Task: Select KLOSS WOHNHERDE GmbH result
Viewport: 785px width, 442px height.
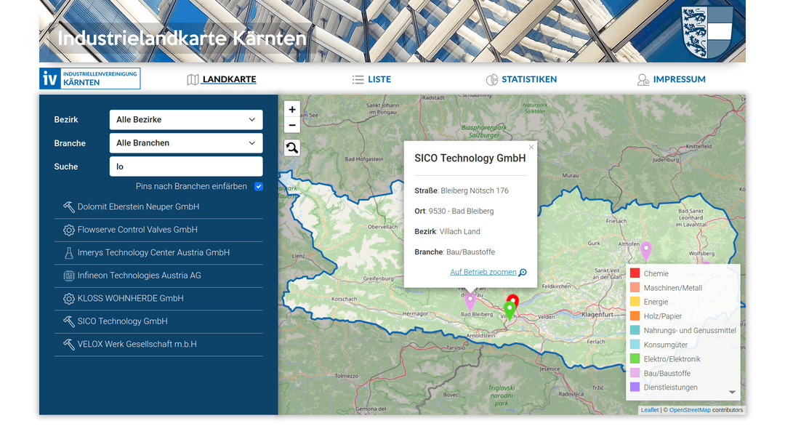Action: tap(158, 299)
